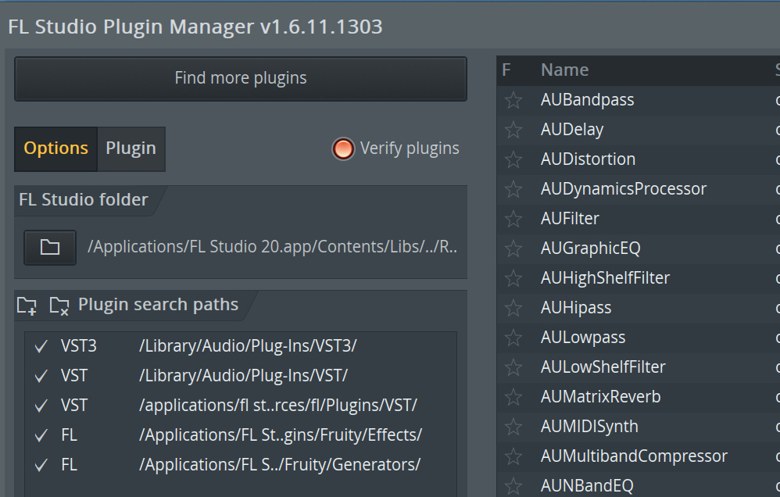Select the AUDynamicsProcessor plugin name
780x497 pixels.
624,189
